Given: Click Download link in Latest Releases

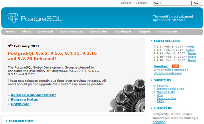Looking at the screenshot, I should [x=161, y=66].
